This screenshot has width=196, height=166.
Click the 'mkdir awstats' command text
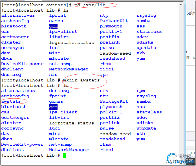81,80
